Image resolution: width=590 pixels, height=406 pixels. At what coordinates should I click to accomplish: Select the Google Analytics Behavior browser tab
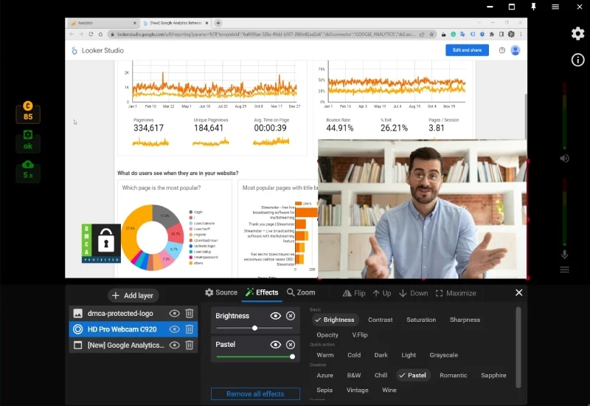pyautogui.click(x=176, y=23)
